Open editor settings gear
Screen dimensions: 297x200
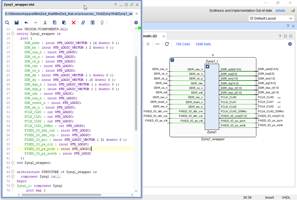(x=136, y=23)
